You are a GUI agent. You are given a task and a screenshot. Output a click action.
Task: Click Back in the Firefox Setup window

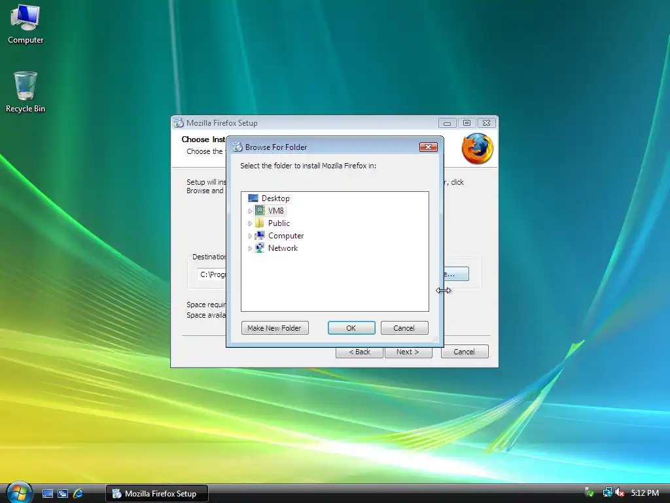pyautogui.click(x=359, y=352)
